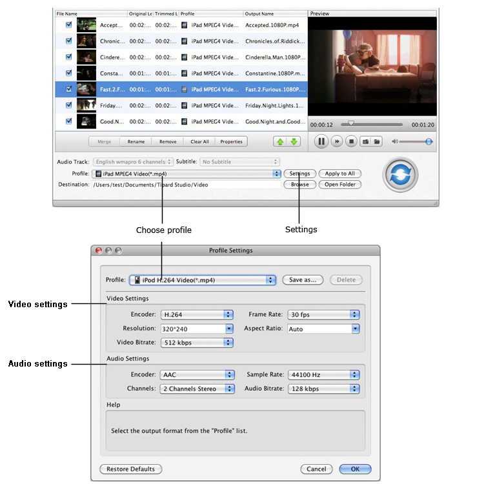Screen dimensions: 484x484
Task: Uncheck the Constantine file checkbox
Action: click(x=69, y=73)
